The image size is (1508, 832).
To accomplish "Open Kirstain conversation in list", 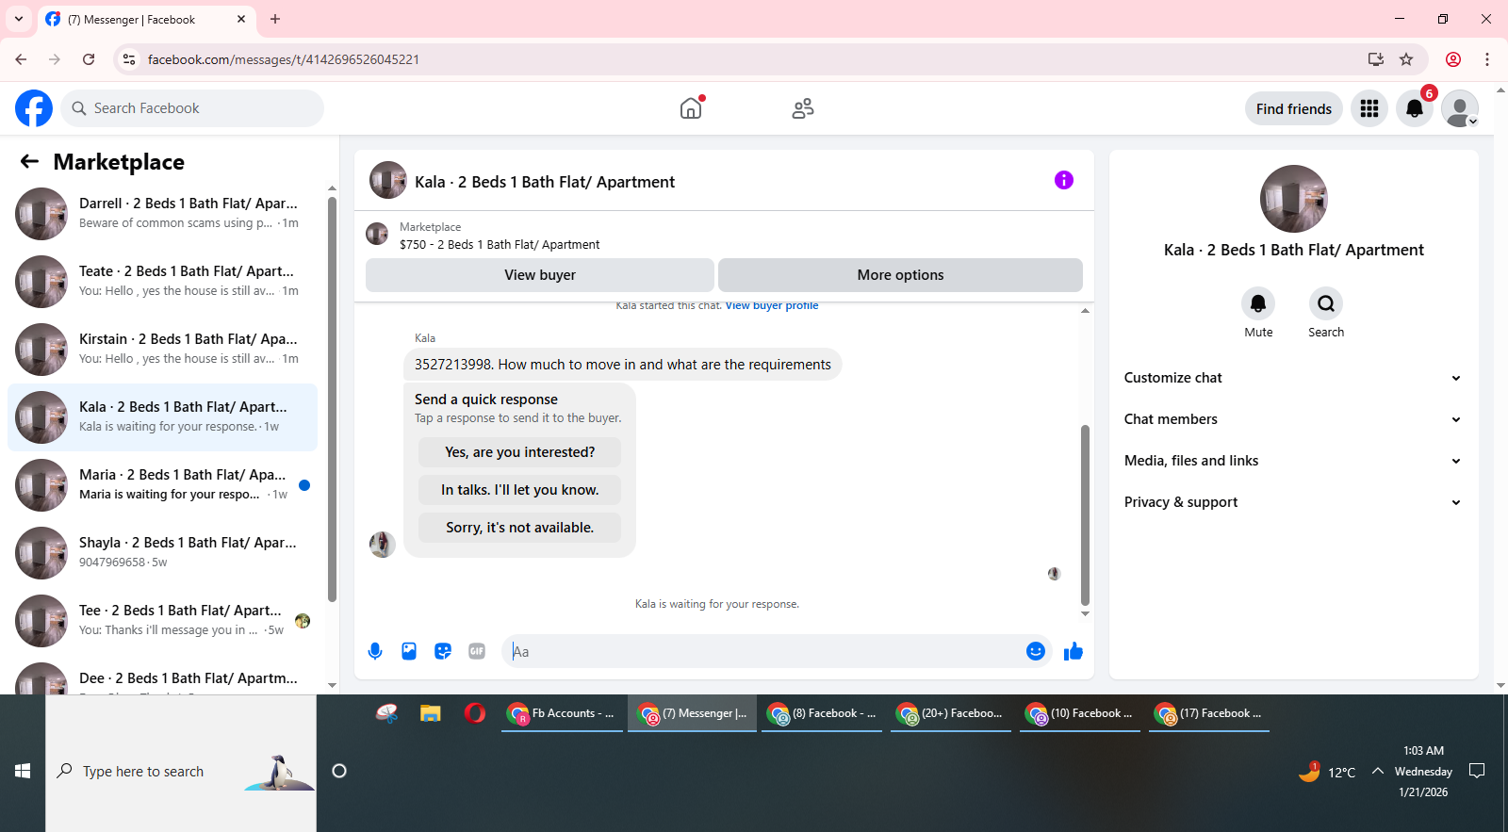I will 162,350.
